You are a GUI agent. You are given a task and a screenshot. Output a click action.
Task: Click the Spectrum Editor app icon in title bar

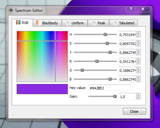(11, 11)
